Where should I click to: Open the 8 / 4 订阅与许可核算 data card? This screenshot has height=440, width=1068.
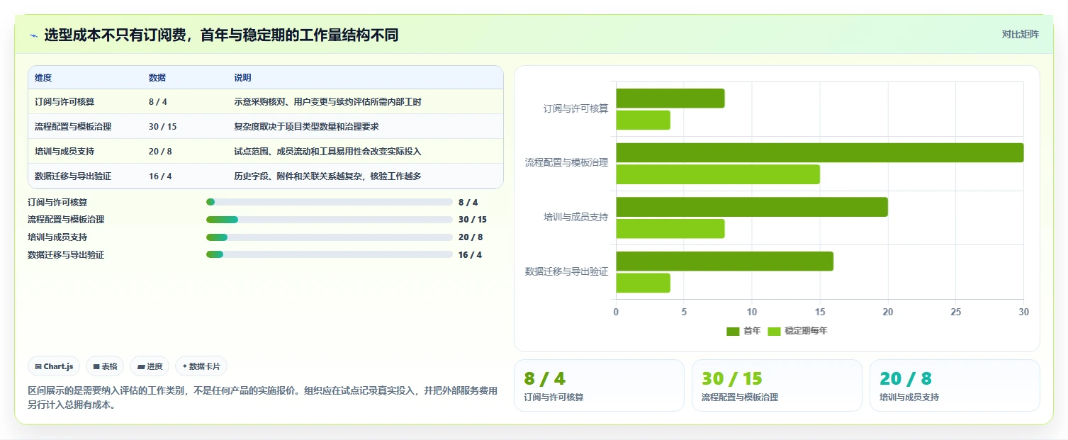pos(599,385)
